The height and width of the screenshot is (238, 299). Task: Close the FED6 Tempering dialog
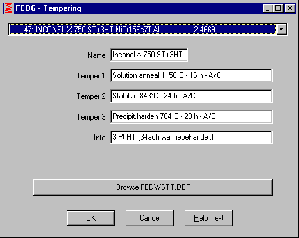290,8
